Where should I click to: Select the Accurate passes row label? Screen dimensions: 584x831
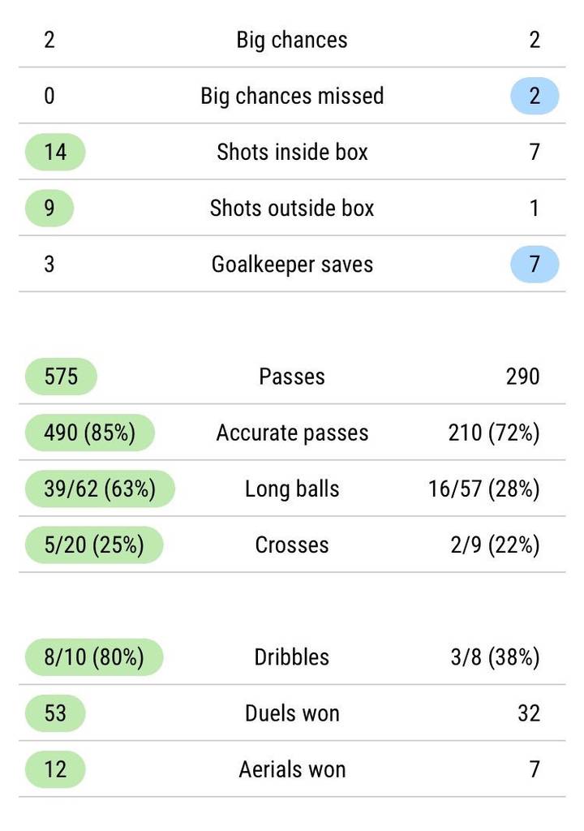292,433
